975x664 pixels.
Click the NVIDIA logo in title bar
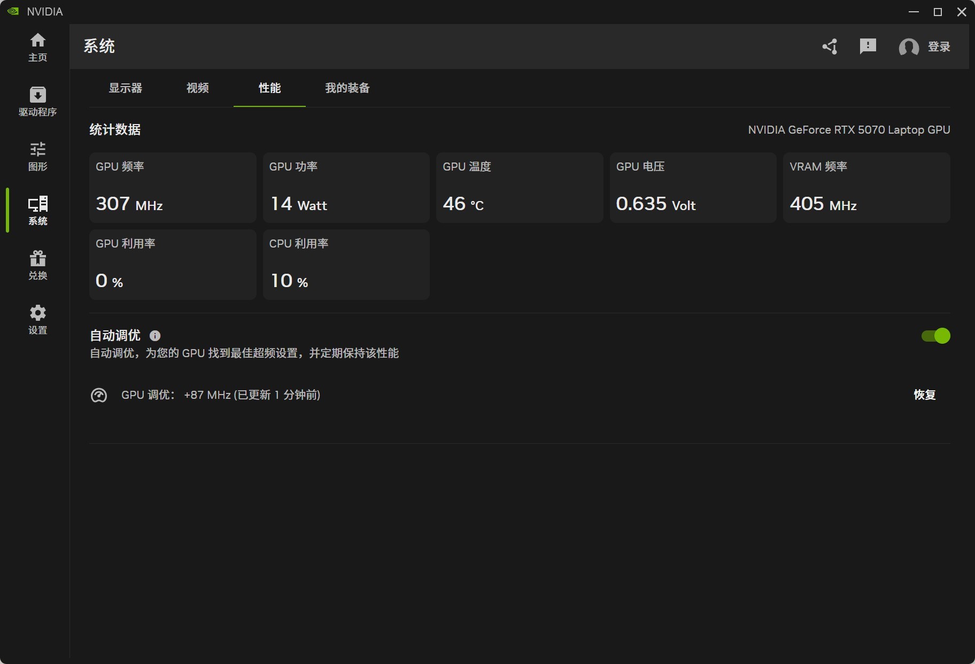[13, 11]
